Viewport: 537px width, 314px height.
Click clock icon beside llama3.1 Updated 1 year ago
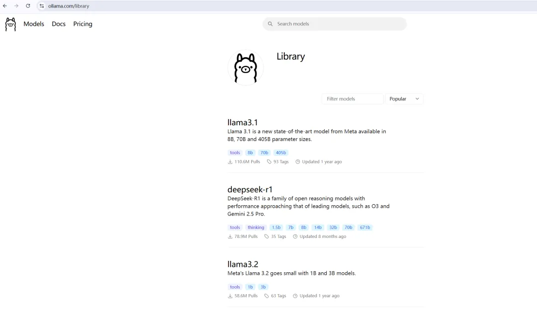click(x=298, y=162)
